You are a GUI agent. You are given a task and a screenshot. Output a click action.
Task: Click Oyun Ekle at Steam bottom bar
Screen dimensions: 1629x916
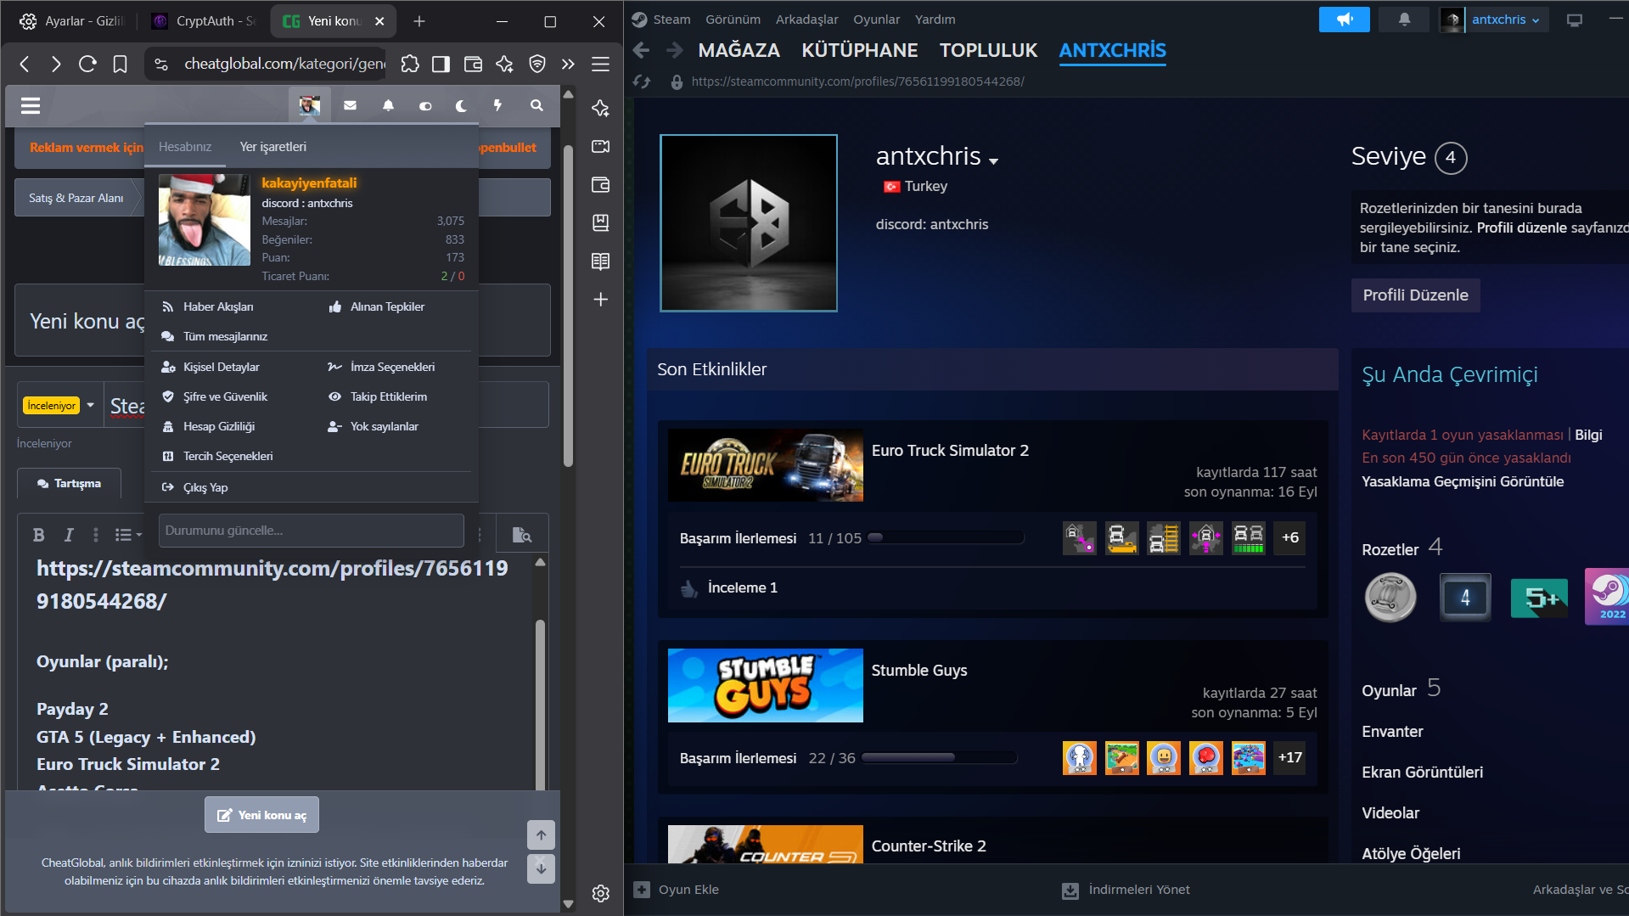[677, 890]
